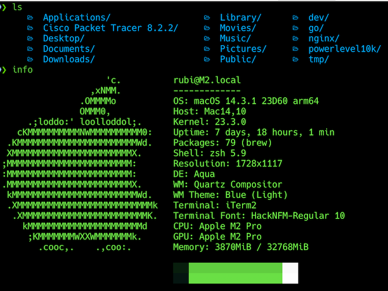Click the WM: Quartz Compositor line
Viewport: 388px width, 291px height.
(x=228, y=184)
